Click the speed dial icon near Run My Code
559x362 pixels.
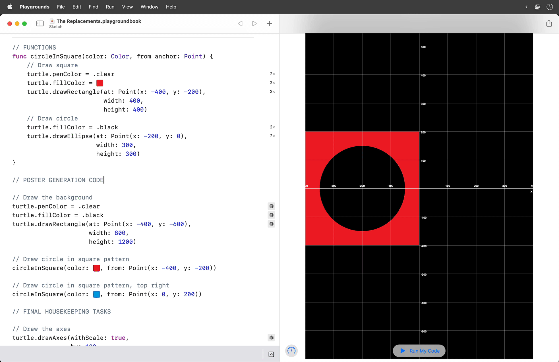point(291,351)
